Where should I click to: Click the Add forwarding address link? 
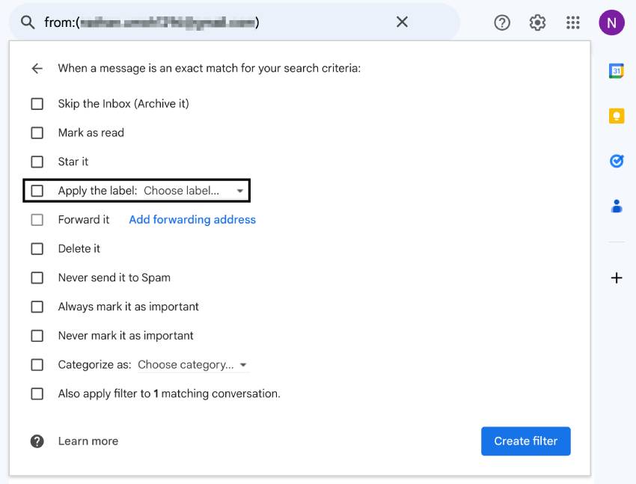pyautogui.click(x=192, y=219)
